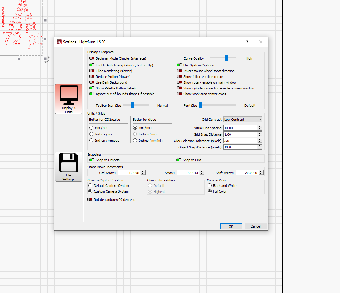Confirm settings with OK button
340x293 pixels.
click(231, 226)
